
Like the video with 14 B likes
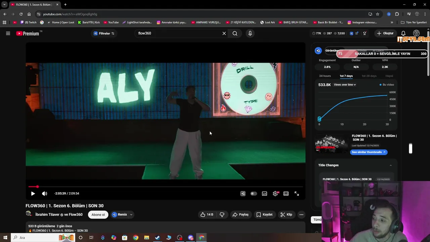pyautogui.click(x=207, y=214)
